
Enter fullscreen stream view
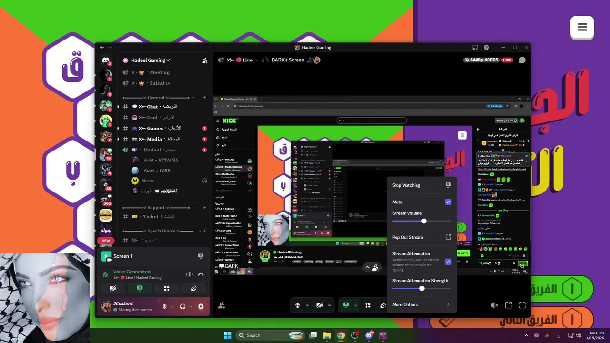tap(522, 305)
